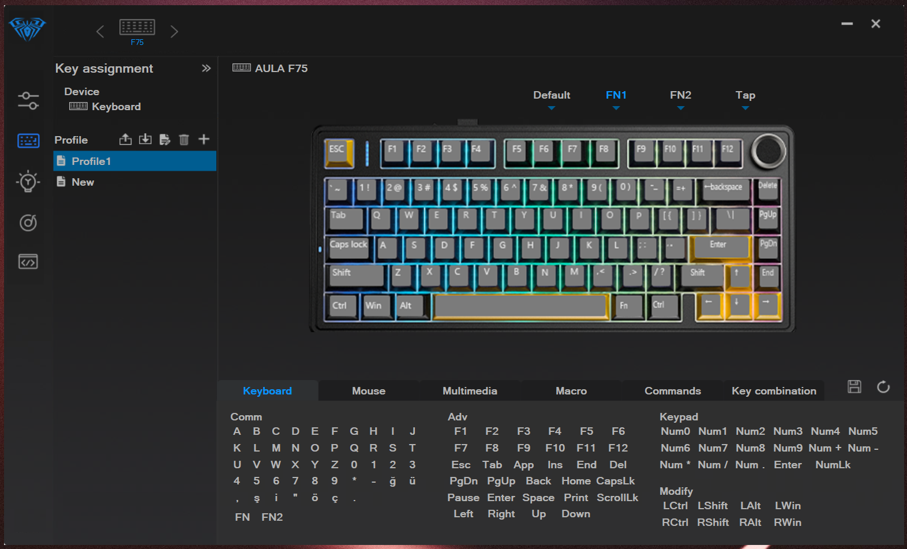Open the Multimedia tab

click(470, 391)
